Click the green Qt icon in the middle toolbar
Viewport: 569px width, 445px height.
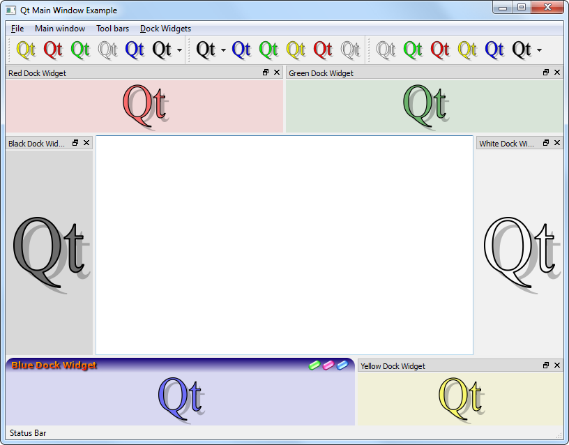point(268,50)
